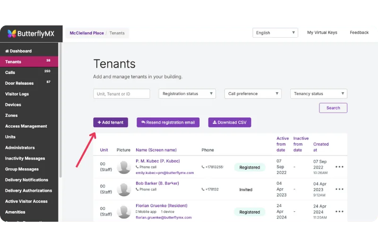The image size is (378, 252).
Task: Click the Add tenant button
Action: (111, 122)
